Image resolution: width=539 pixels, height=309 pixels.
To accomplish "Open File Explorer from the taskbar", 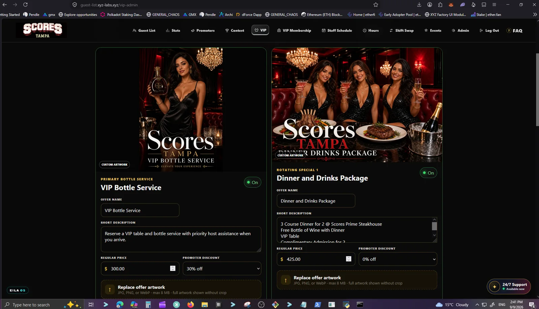I will click(x=204, y=305).
